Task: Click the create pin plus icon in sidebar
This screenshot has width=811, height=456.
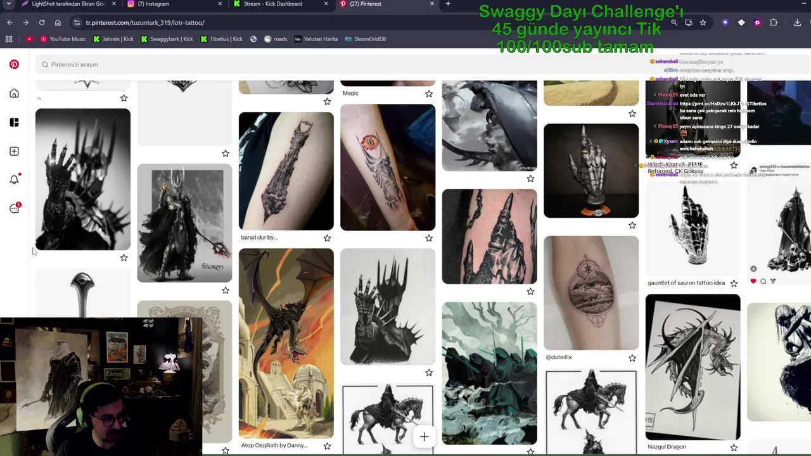Action: click(x=14, y=151)
